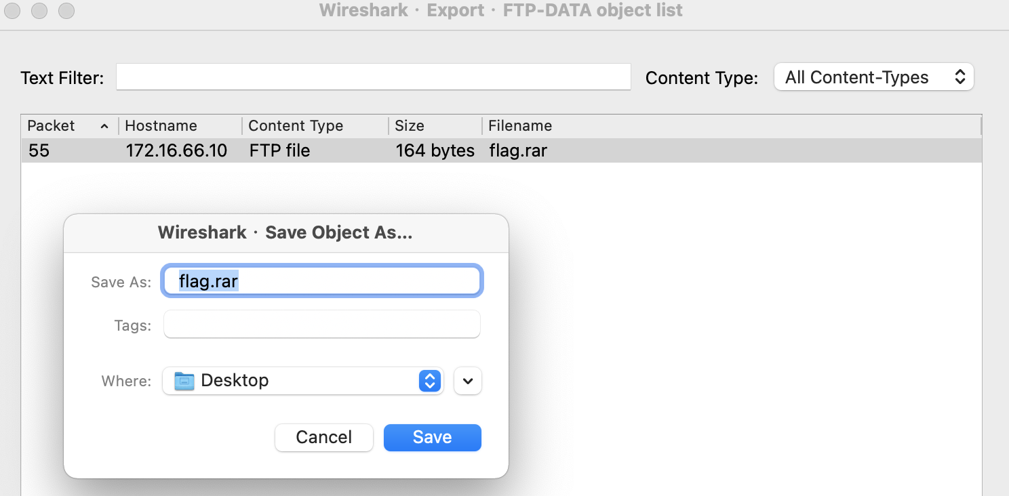
Task: Click the 172.16.66.10 hostname cell
Action: pos(176,150)
